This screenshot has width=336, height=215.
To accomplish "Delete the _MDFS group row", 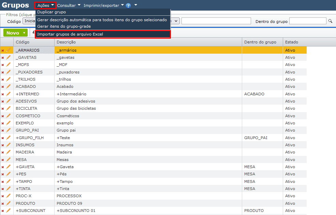I will [3, 65].
